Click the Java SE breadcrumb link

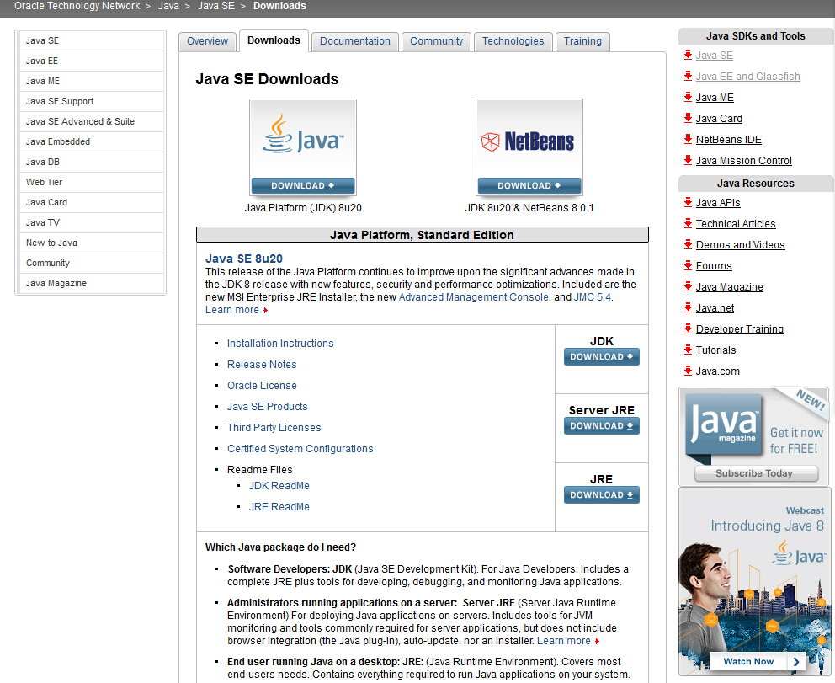click(x=215, y=6)
